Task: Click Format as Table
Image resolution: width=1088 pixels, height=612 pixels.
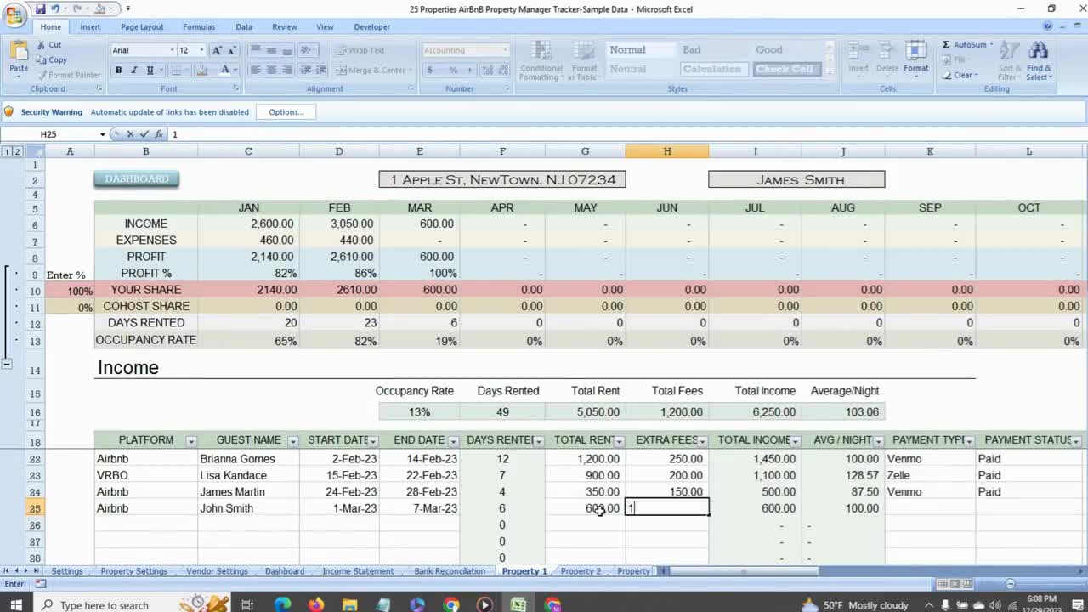Action: 584,59
